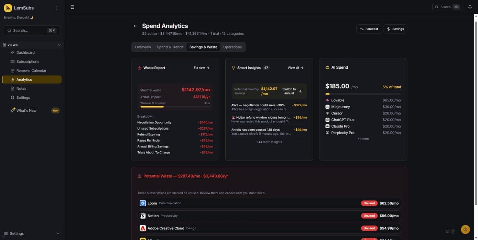This screenshot has width=478, height=240.
Task: Click Fix now in Waste Report
Action: (x=202, y=68)
